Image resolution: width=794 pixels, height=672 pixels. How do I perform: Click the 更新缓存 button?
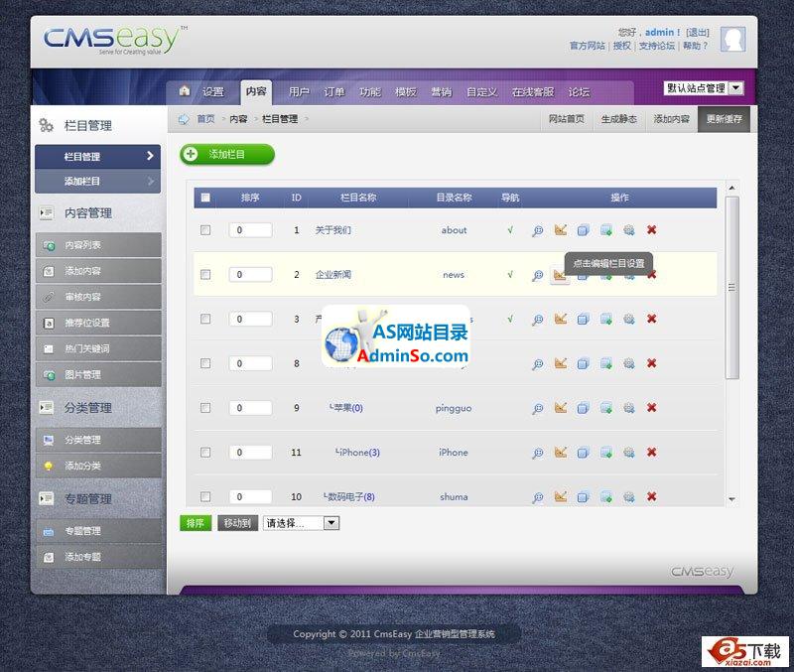coord(724,119)
